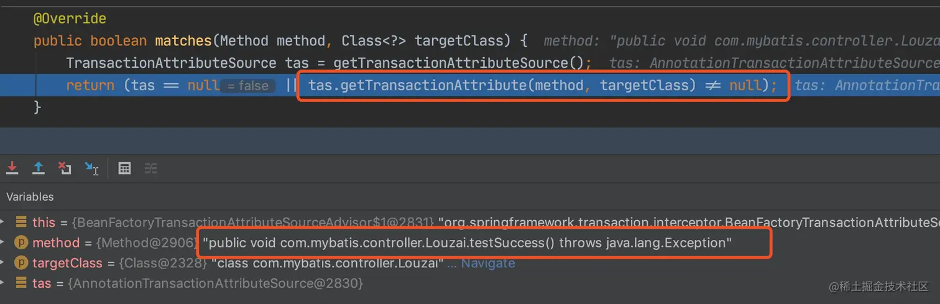This screenshot has height=304, width=940.
Task: Open Evaluate Expression calculator icon
Action: tap(124, 168)
